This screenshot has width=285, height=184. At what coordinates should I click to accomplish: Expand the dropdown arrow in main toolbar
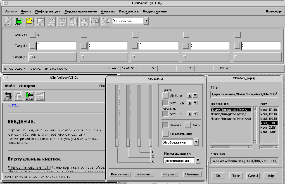147,21
